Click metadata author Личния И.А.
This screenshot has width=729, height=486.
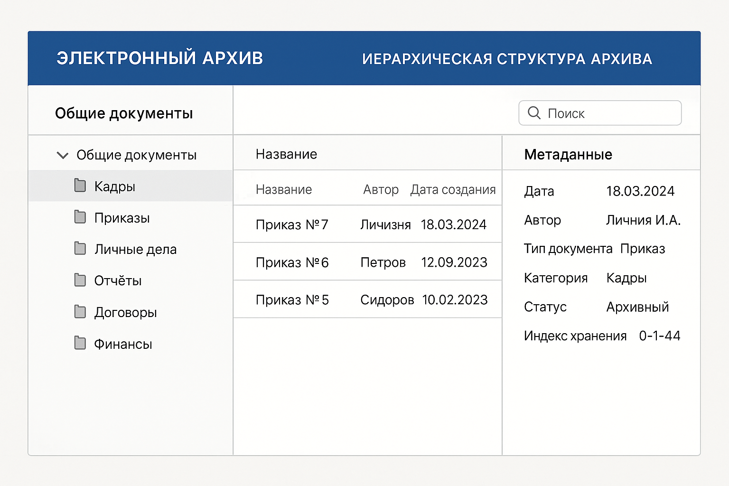coord(643,220)
